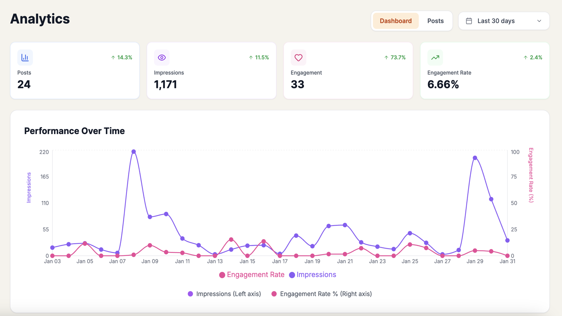This screenshot has width=562, height=316.
Task: Toggle Engagement Rate series in chart legend
Action: [252, 275]
